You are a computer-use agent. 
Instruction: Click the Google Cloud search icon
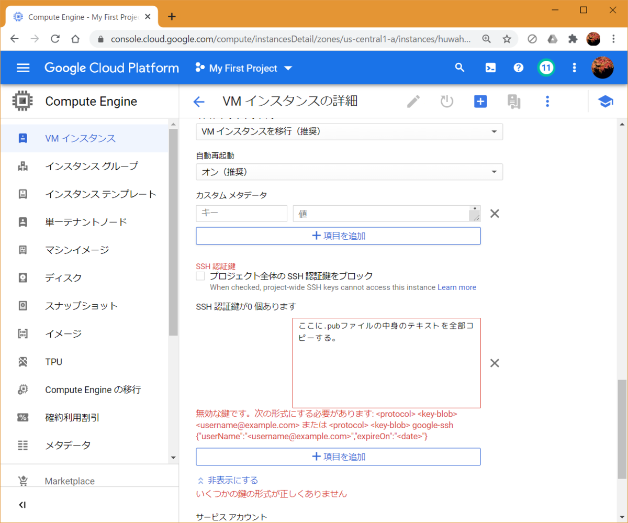(459, 68)
